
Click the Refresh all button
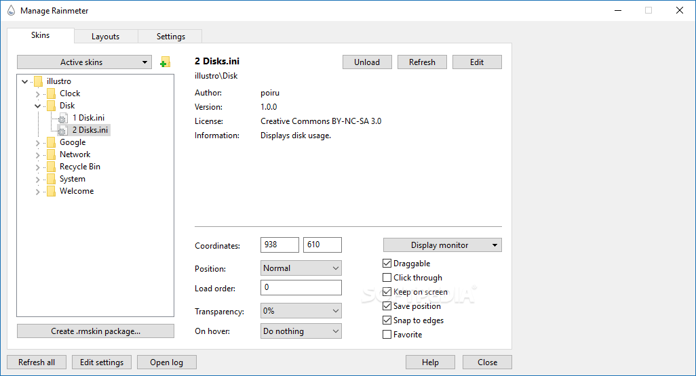(x=37, y=362)
